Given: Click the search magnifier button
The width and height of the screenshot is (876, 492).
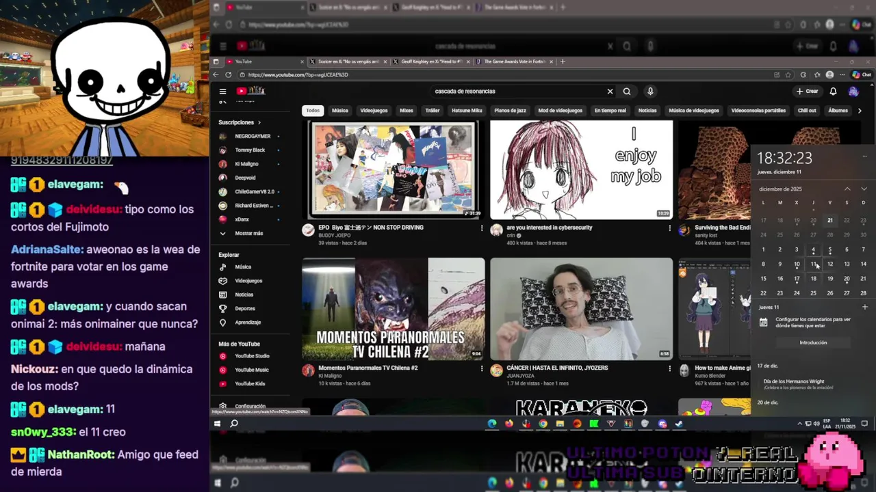Looking at the screenshot, I should click(x=627, y=91).
